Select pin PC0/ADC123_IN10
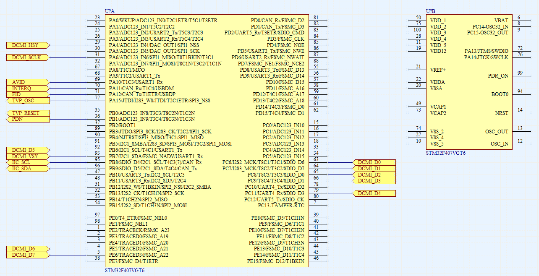Screen dimensions: 539x276 tap(284, 125)
